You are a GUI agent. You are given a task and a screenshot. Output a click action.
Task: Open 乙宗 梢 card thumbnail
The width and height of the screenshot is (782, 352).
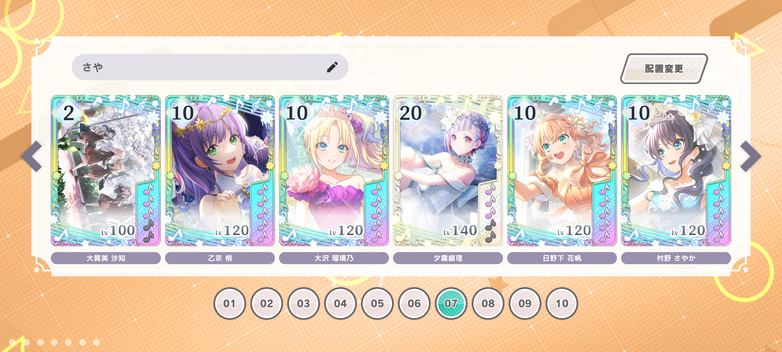220,170
